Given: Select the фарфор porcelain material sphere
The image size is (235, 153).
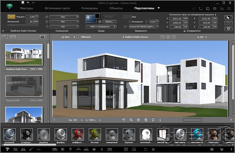Looking at the screenshot, I should [61, 135].
